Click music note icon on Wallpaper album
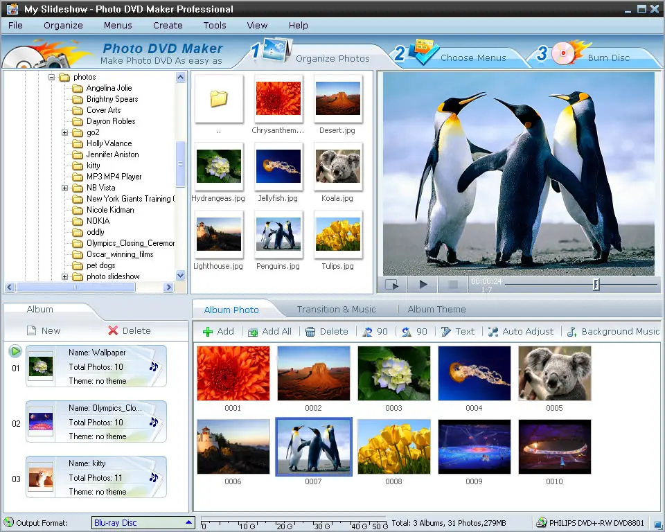665x532 pixels. pos(154,366)
